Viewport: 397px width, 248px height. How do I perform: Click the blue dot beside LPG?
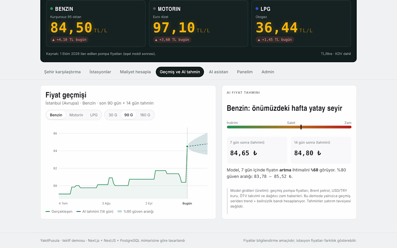(x=257, y=9)
